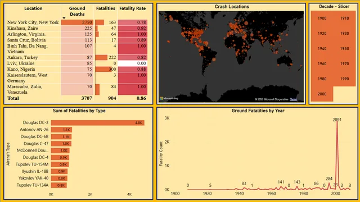Select the 1910 decade slicer tile
Image resolution: width=360 pixels, height=202 pixels.
click(344, 19)
